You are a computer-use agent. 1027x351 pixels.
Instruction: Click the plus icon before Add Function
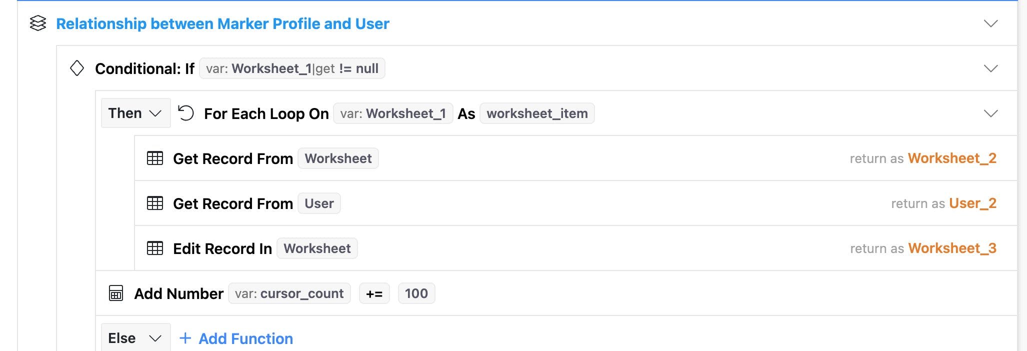185,338
